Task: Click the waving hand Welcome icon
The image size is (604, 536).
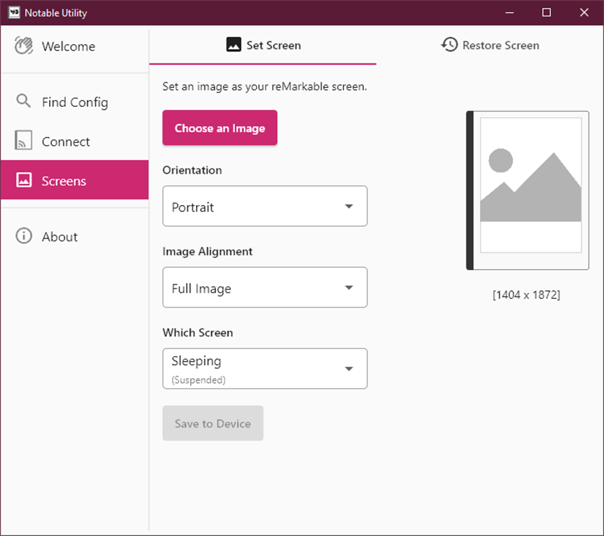Action: pyautogui.click(x=24, y=46)
